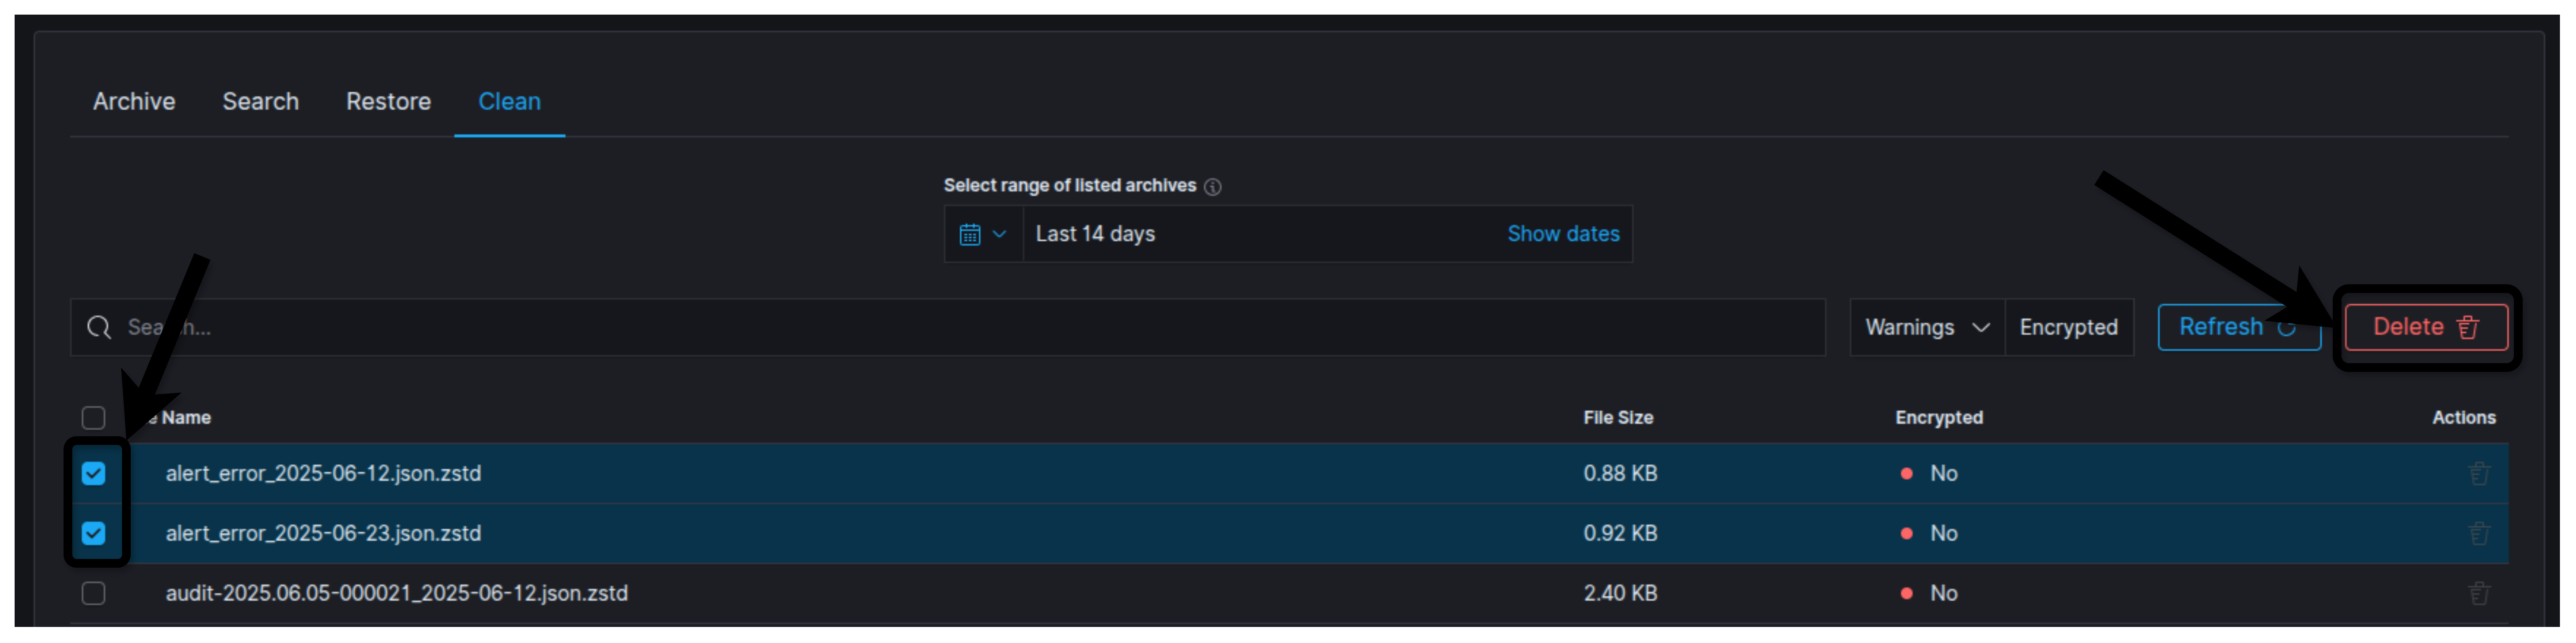This screenshot has width=2576, height=643.
Task: Click the Show dates link
Action: pos(1563,234)
